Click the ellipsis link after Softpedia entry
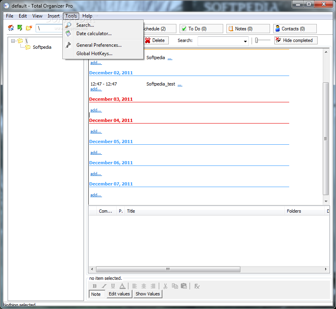 [x=170, y=58]
